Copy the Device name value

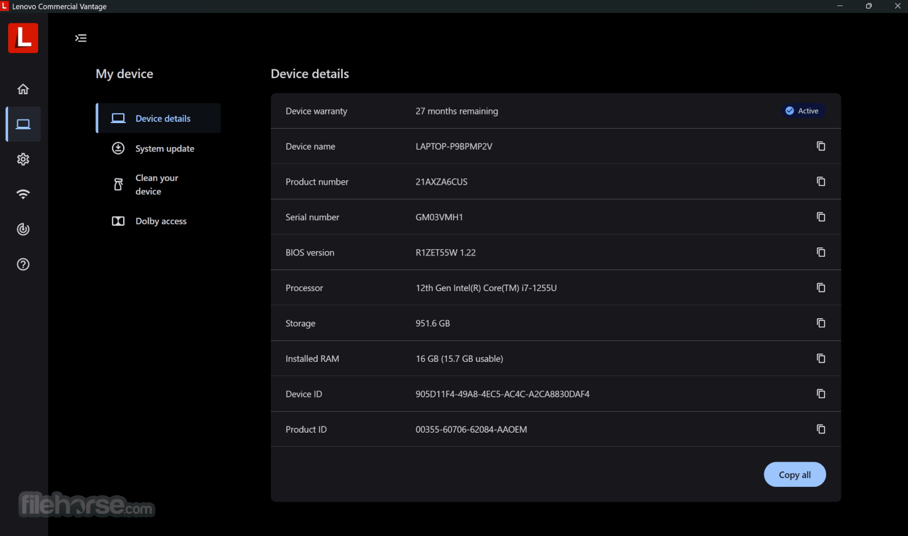pyautogui.click(x=821, y=146)
